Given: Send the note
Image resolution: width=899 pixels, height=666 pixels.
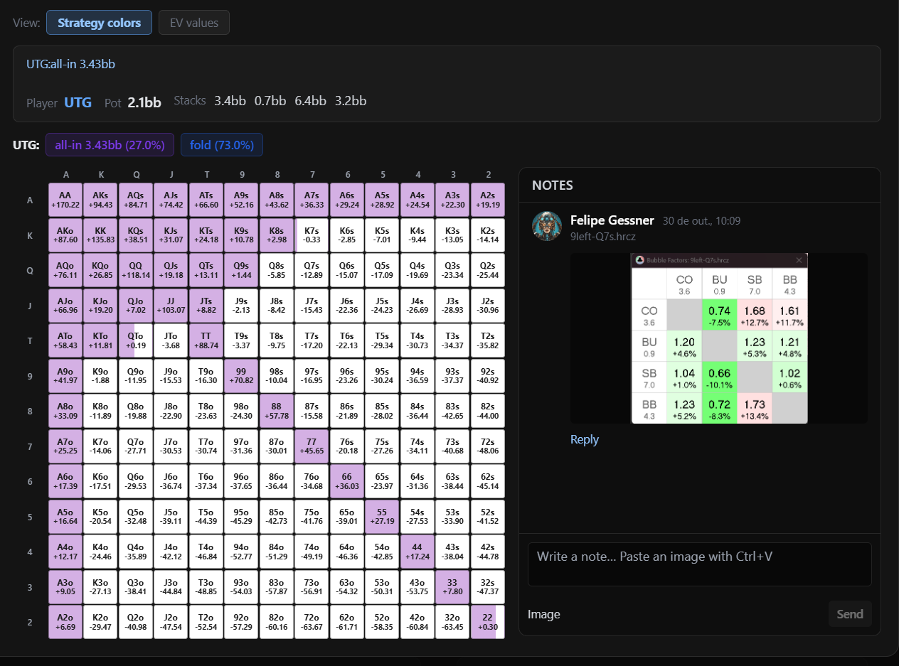Looking at the screenshot, I should point(850,614).
